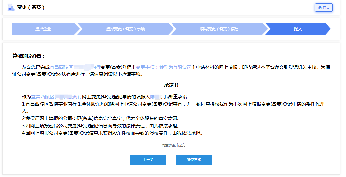Click commitment item 4 about 侵权责任
The width and height of the screenshot is (346, 177).
112,133
